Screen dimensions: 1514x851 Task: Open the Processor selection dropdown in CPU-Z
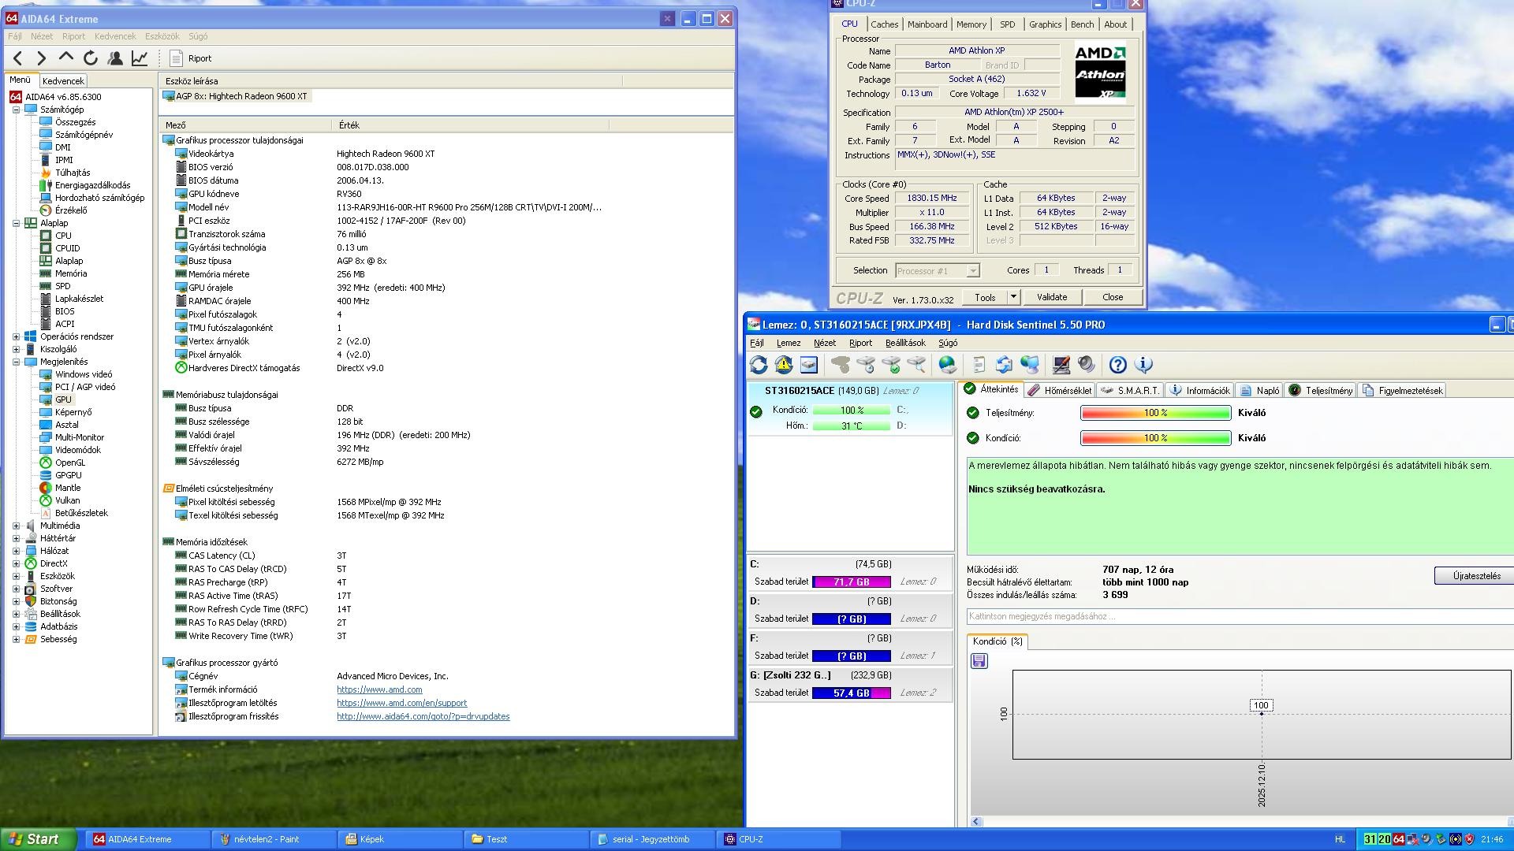(972, 271)
